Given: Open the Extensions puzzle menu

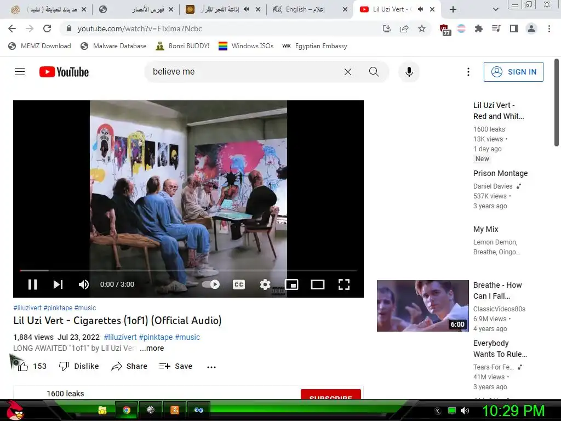Looking at the screenshot, I should [478, 29].
